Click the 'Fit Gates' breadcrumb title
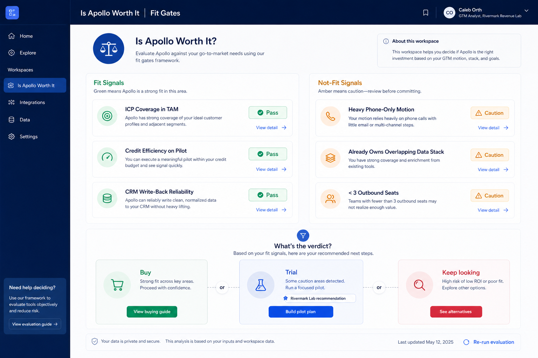Viewport: 538px width, 358px height. (x=165, y=13)
